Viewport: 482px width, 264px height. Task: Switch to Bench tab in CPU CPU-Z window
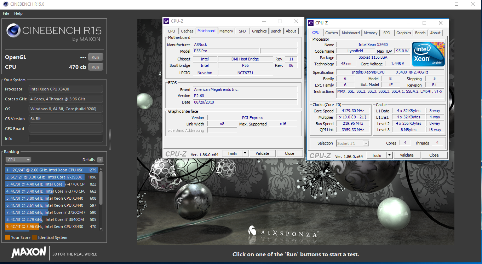coord(420,33)
